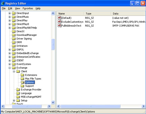Expand the EnterpriseCertificates key
Viewport: 146px width, 114px height.
[9, 57]
